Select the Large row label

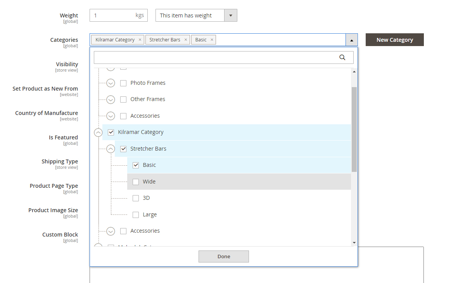tap(150, 215)
